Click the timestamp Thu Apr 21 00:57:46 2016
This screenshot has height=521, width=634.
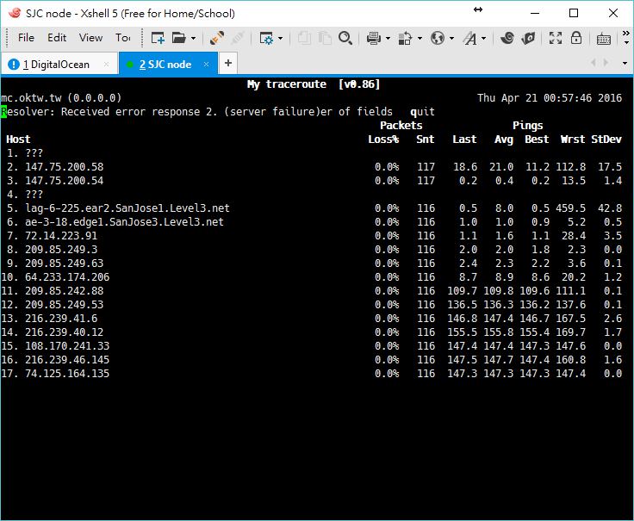pos(550,98)
